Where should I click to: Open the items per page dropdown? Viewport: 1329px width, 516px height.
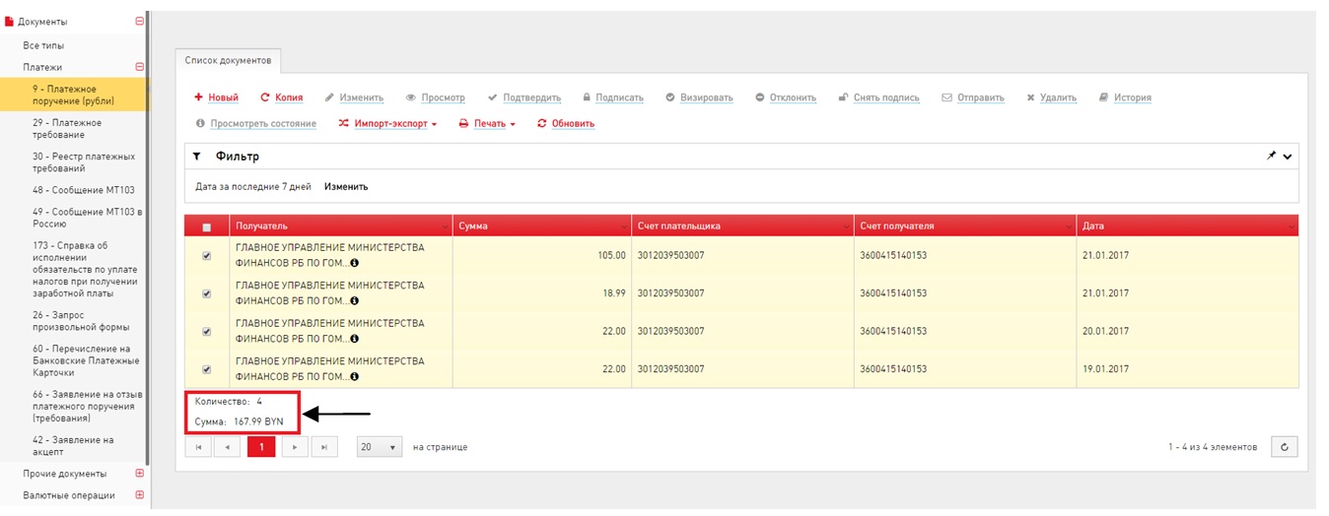pos(380,447)
